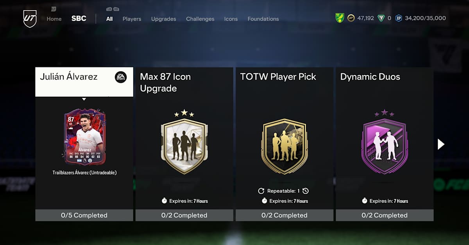Open the TOTW Player Pick challenge
The height and width of the screenshot is (245, 469).
285,144
